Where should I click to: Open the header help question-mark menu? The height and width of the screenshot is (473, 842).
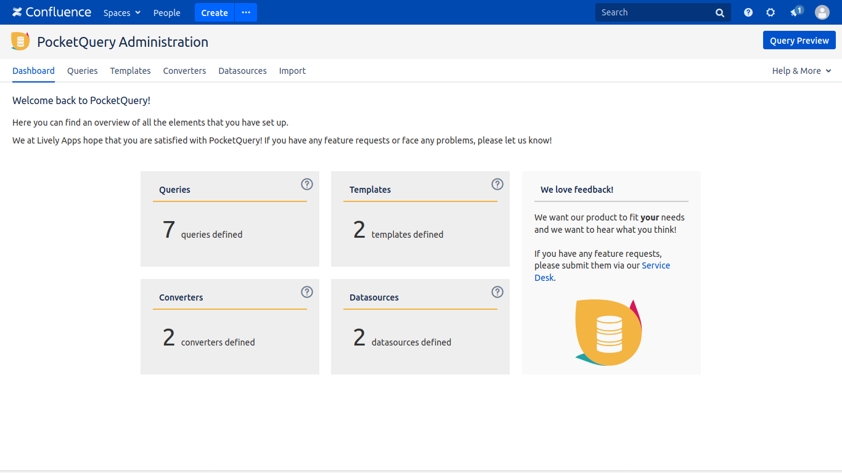tap(748, 12)
